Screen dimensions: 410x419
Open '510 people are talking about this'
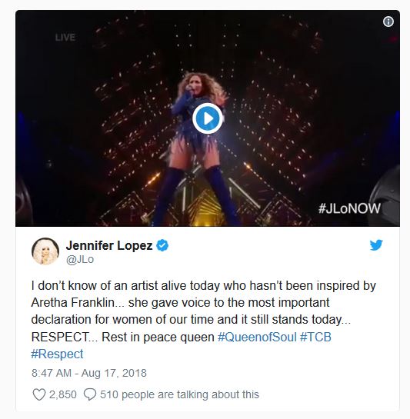click(179, 394)
